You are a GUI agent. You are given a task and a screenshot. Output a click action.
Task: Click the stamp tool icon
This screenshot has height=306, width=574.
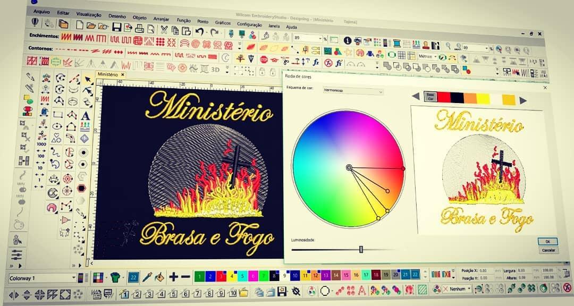tap(426, 45)
